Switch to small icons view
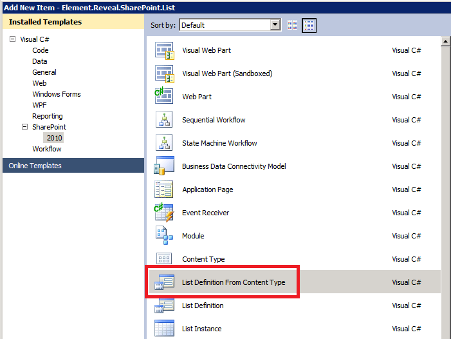Viewport: 451px width, 339px height. 292,25
